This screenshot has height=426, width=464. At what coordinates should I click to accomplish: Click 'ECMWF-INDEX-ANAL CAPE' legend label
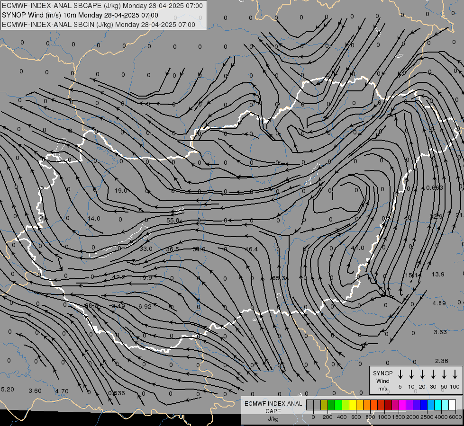273,407
